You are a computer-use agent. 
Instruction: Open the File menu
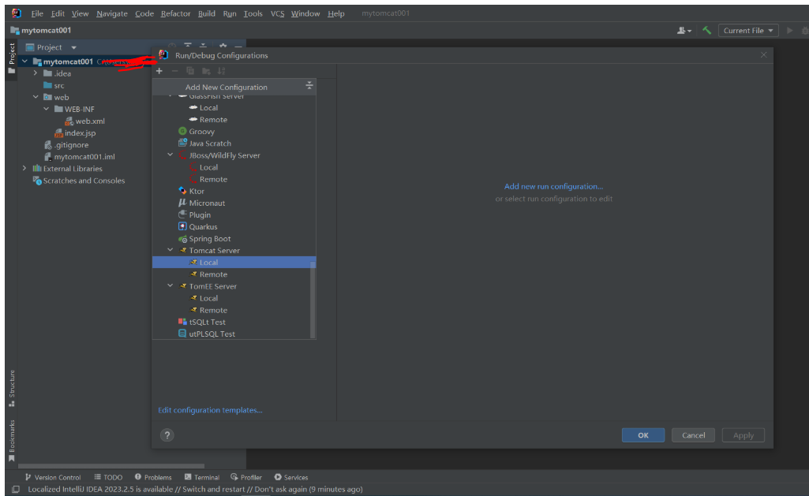37,13
